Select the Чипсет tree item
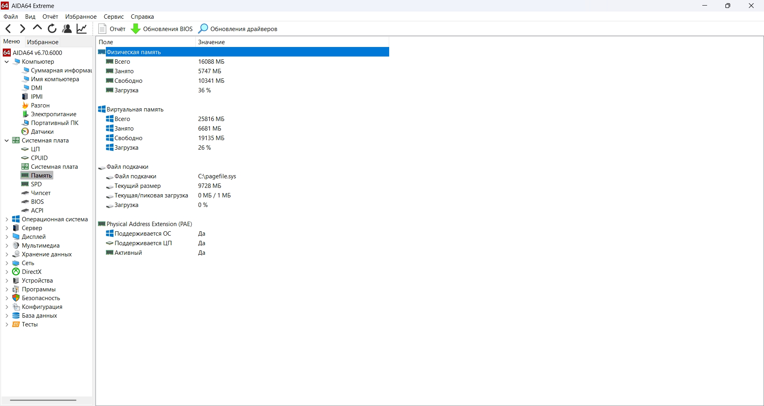Screen dimensions: 764x406 (36, 193)
